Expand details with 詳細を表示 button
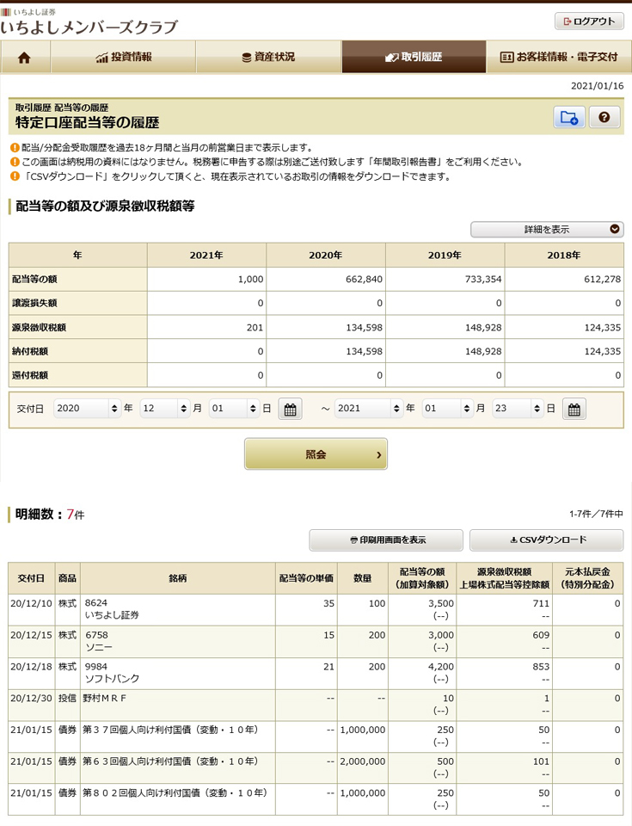Viewport: 632px width, 826px height. pos(547,230)
